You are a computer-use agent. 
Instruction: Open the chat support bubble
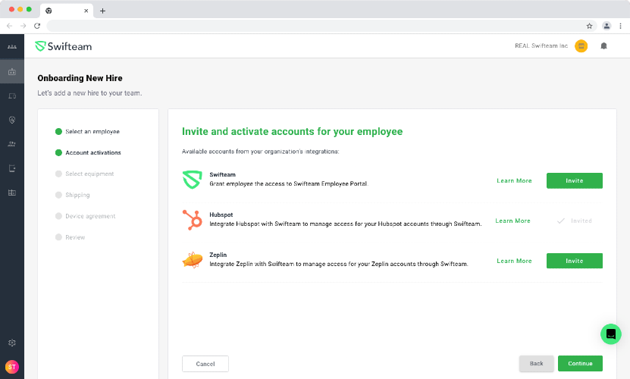coord(611,334)
